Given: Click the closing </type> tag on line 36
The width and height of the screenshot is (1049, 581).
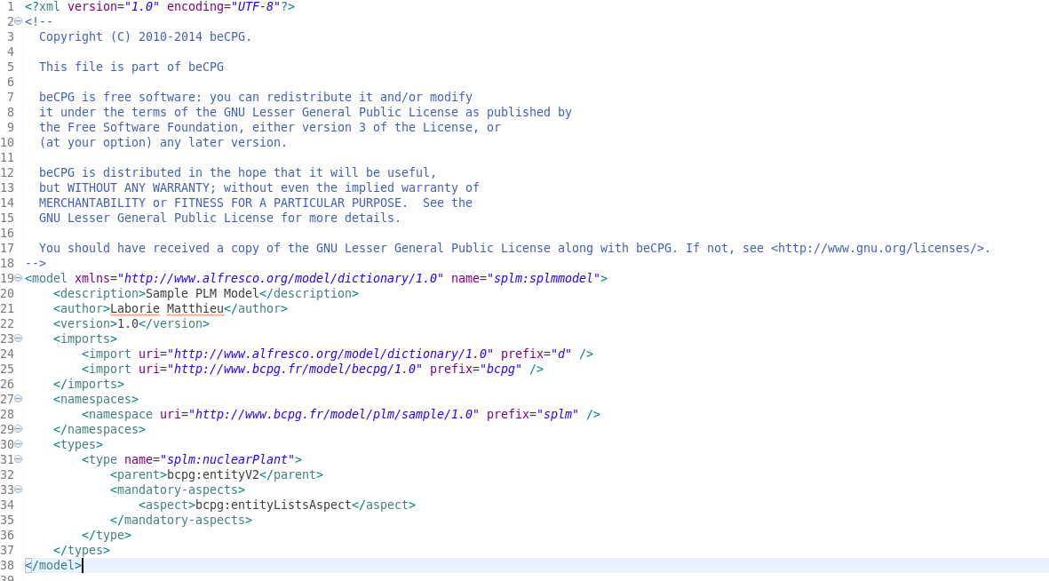Looking at the screenshot, I should [x=107, y=535].
